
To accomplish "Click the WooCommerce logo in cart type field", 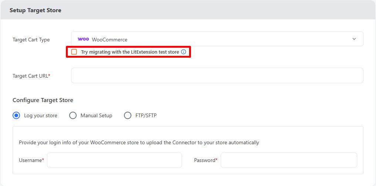I will 83,39.
